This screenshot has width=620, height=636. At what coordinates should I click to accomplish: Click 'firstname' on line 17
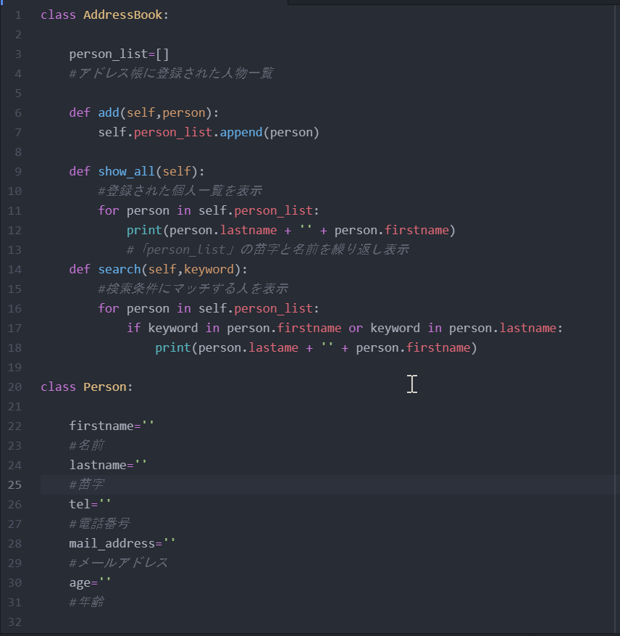point(309,328)
